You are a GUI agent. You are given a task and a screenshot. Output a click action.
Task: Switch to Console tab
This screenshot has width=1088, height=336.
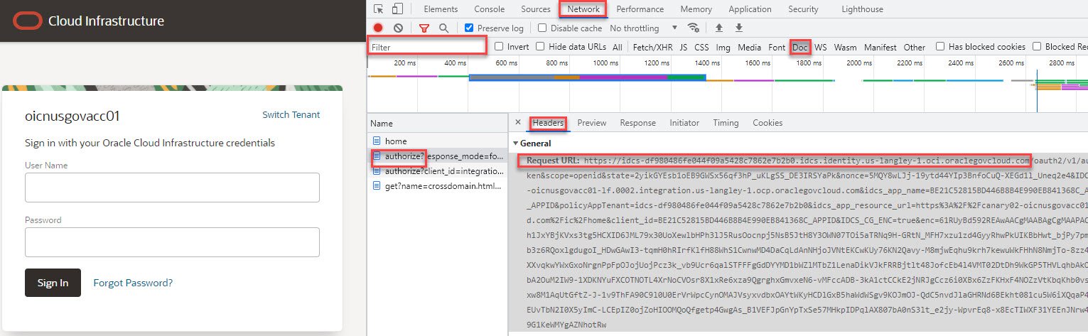tap(490, 9)
